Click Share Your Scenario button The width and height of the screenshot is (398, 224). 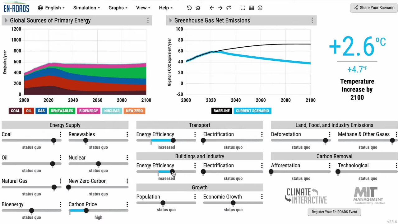coord(374,8)
